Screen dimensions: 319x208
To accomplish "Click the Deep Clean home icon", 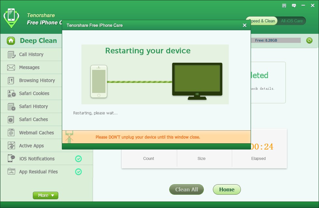I will pyautogui.click(x=11, y=41).
